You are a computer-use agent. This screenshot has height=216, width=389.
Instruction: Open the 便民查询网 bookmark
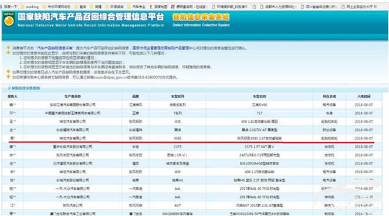189,6
